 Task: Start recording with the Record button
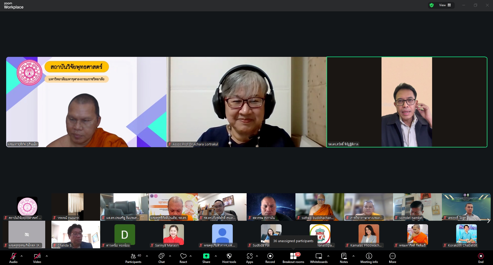[270, 258]
